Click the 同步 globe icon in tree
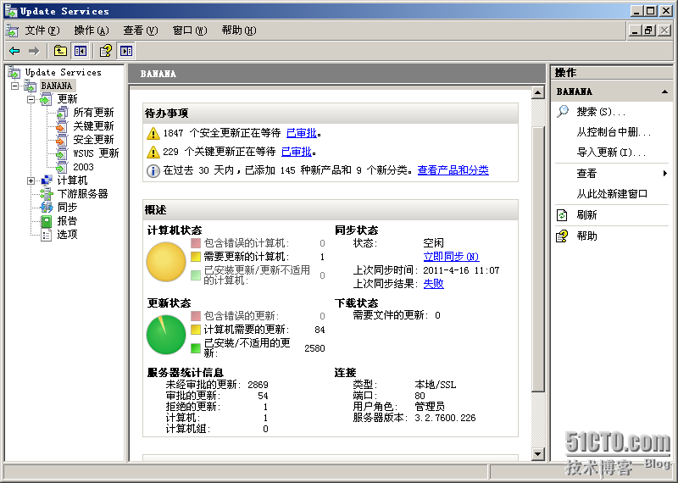678x483 pixels. (x=47, y=207)
